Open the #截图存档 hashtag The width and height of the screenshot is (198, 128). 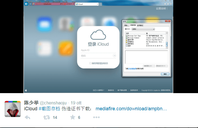(49, 109)
